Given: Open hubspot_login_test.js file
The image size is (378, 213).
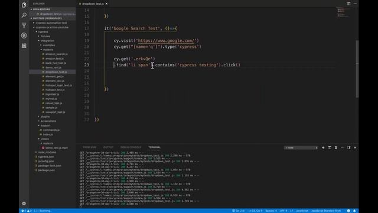Looking at the screenshot, I should (58, 85).
